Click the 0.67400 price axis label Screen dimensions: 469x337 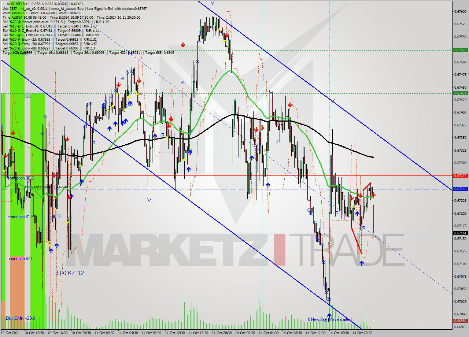click(x=460, y=112)
